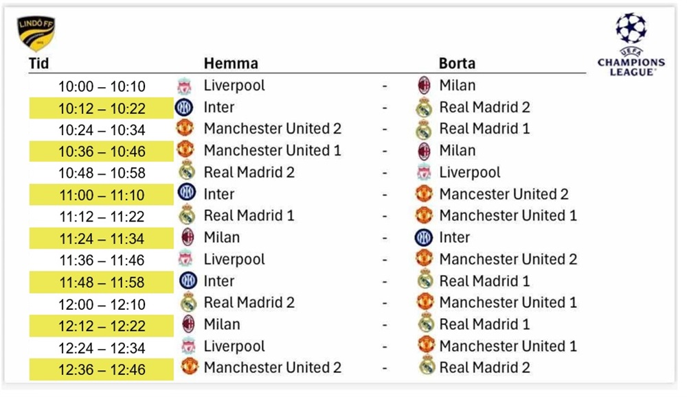Image resolution: width=687 pixels, height=397 pixels.
Task: Select the Borta column header
Action: (x=457, y=64)
